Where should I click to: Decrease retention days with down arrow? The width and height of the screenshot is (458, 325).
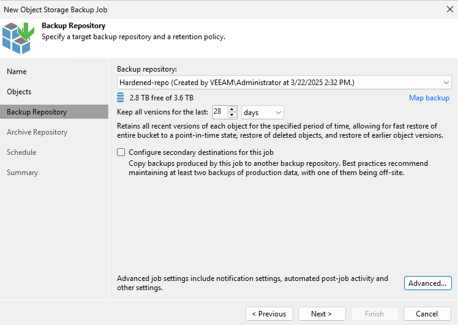pos(232,114)
